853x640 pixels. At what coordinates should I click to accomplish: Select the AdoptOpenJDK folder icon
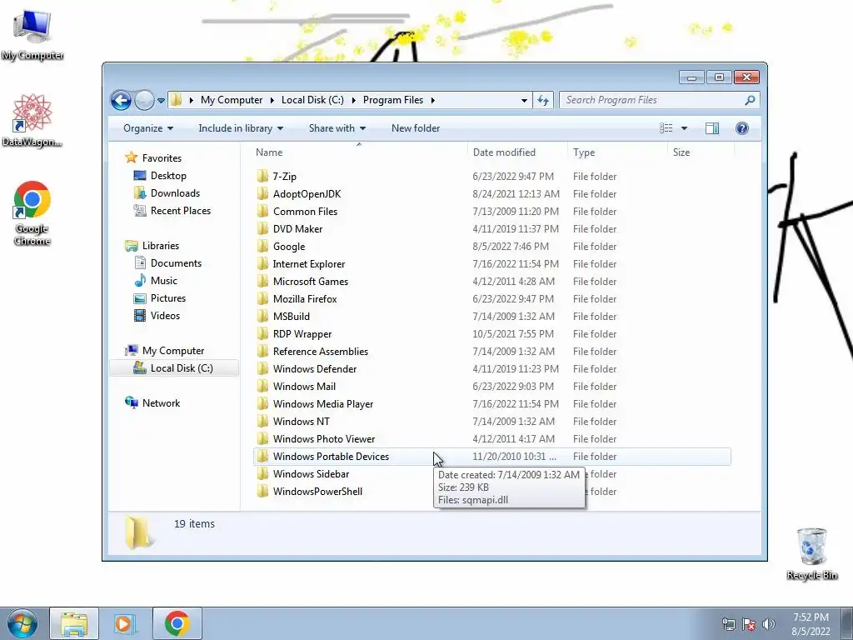[262, 193]
